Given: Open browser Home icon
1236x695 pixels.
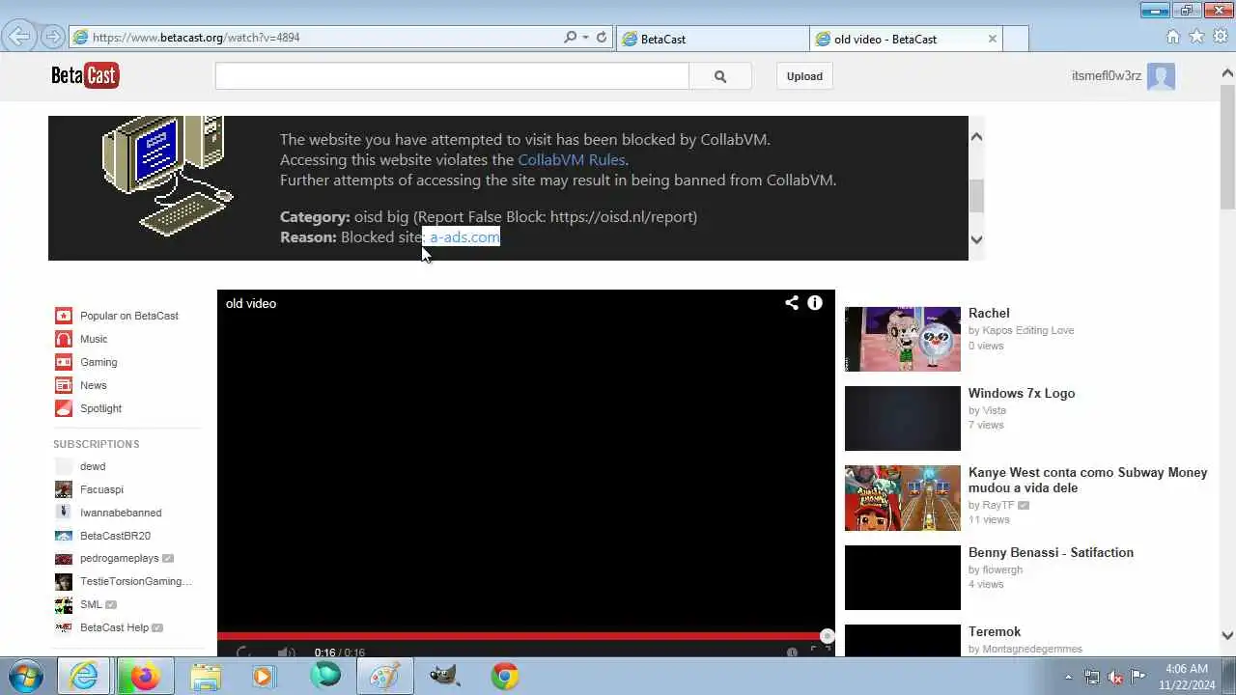Looking at the screenshot, I should (x=1173, y=37).
